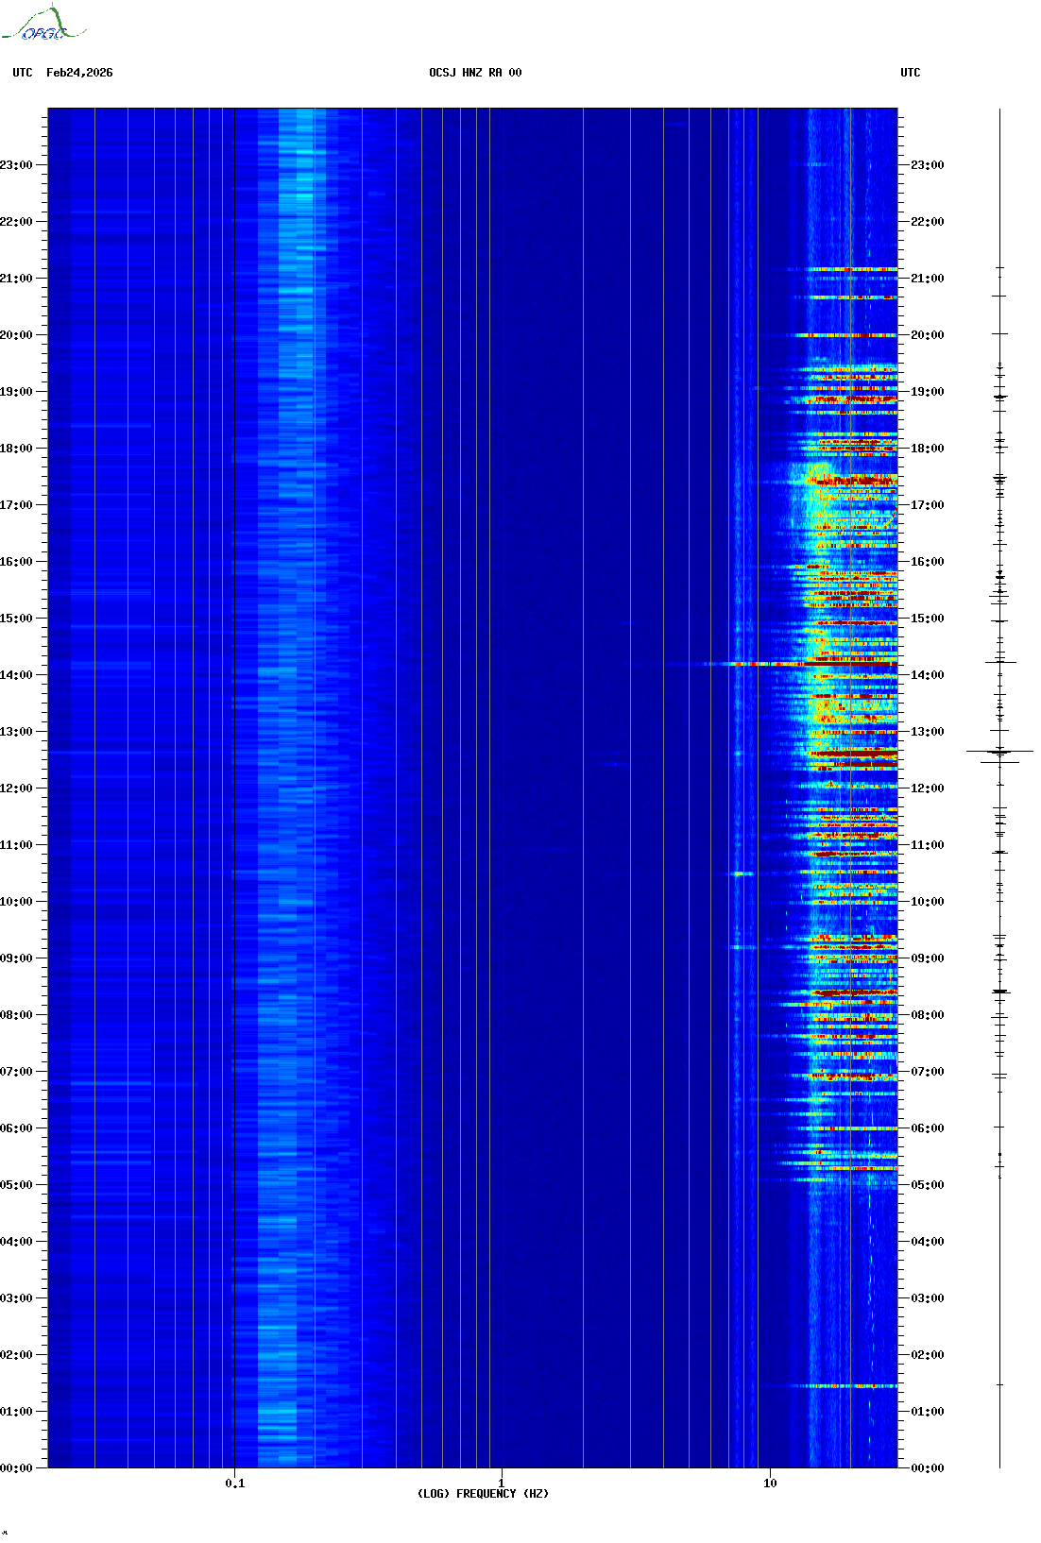Click the 19:00 label on the right axis

[x=928, y=392]
